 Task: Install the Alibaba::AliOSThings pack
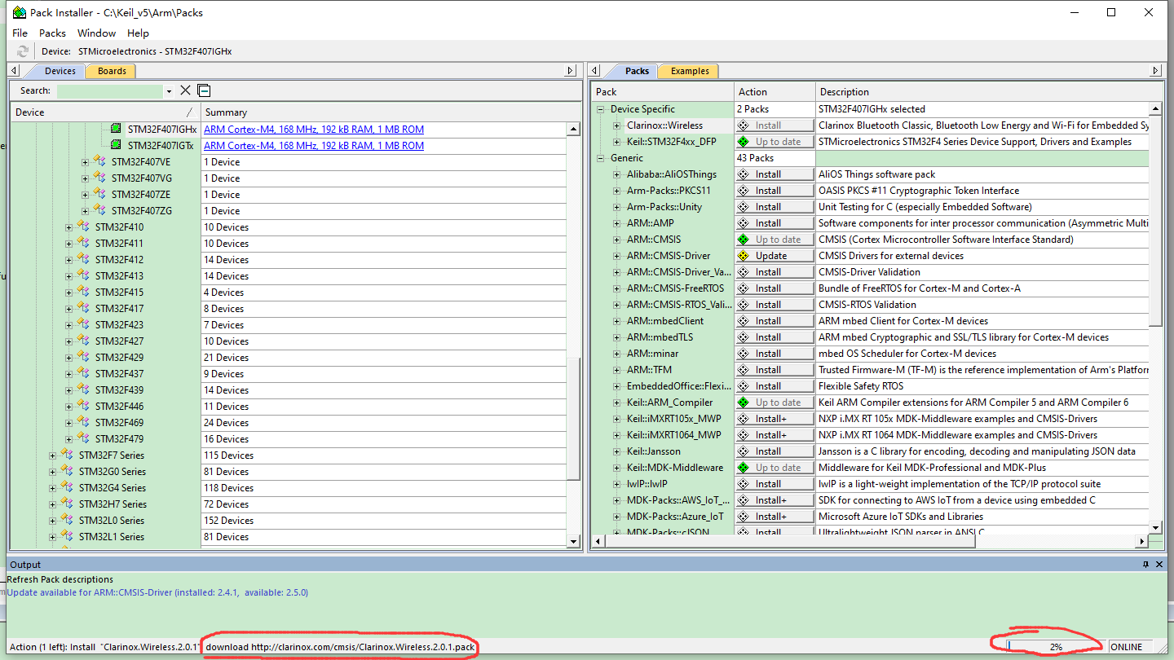click(x=775, y=174)
